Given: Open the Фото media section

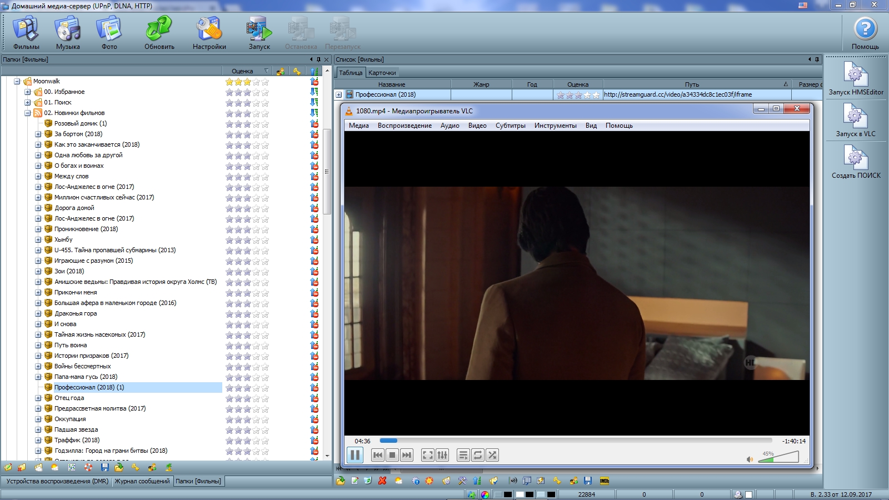Looking at the screenshot, I should tap(109, 32).
